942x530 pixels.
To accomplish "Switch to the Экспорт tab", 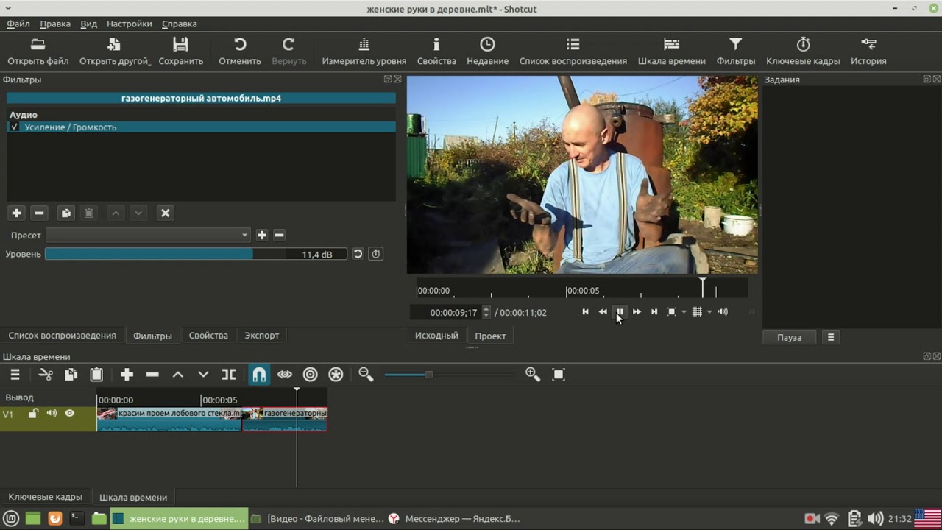I will [x=262, y=336].
